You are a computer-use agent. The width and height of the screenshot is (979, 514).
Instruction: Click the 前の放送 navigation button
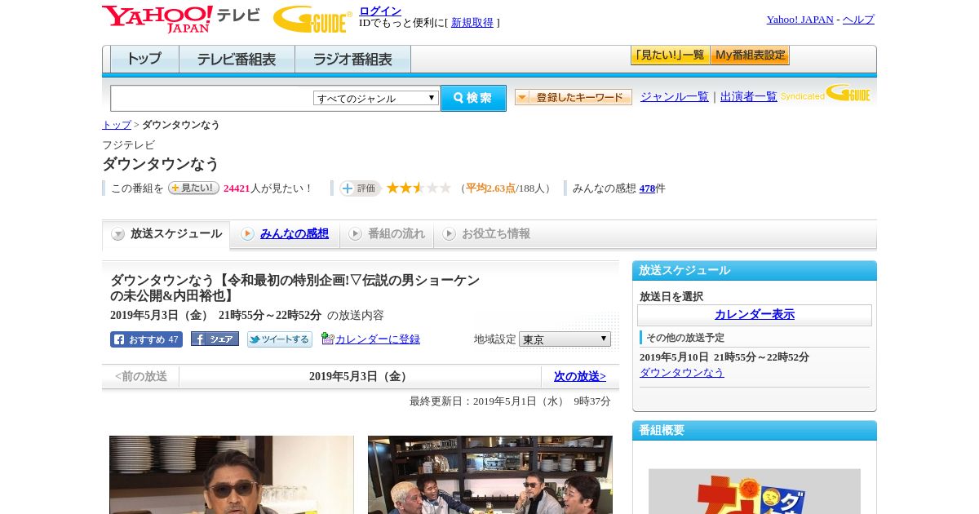[x=141, y=376]
